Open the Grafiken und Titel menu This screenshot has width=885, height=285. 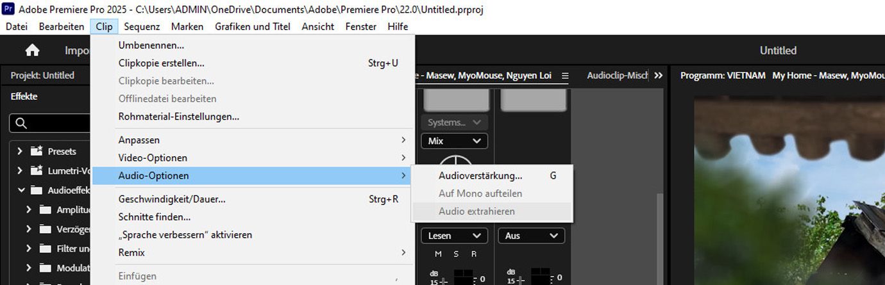[x=253, y=26]
